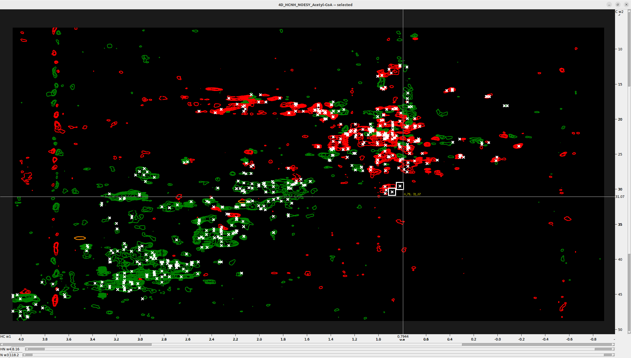Click the HC w1 axis label

pos(6,336)
